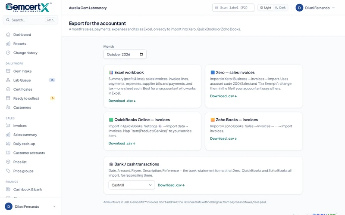Viewport: 345px width, 215px height.
Task: Click the Export for the accountant heading
Action: (x=97, y=23)
